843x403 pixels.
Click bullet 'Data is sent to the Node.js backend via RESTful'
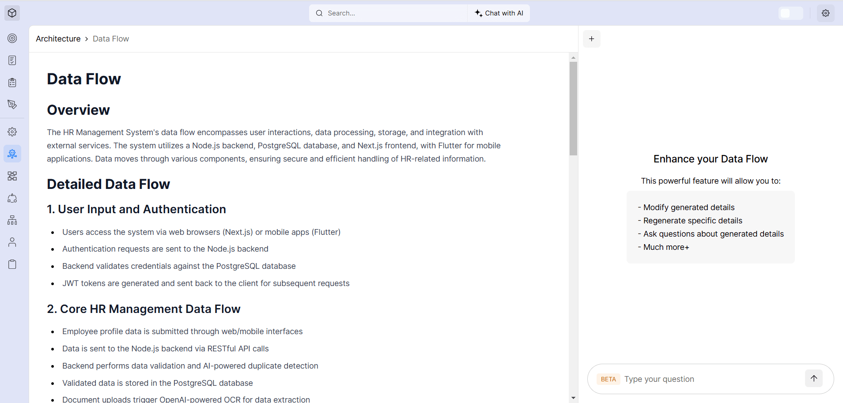[x=166, y=349]
